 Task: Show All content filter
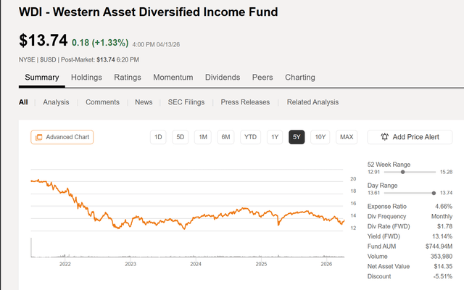23,102
